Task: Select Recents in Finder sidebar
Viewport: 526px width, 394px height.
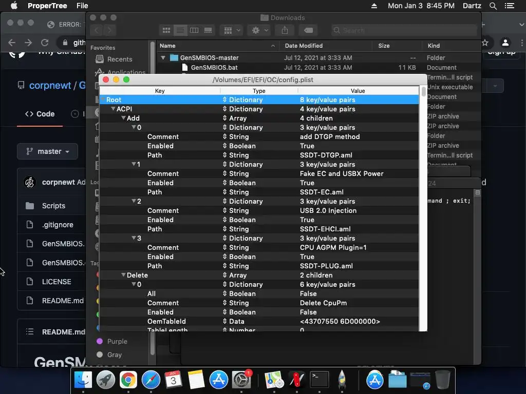Action: pos(119,60)
